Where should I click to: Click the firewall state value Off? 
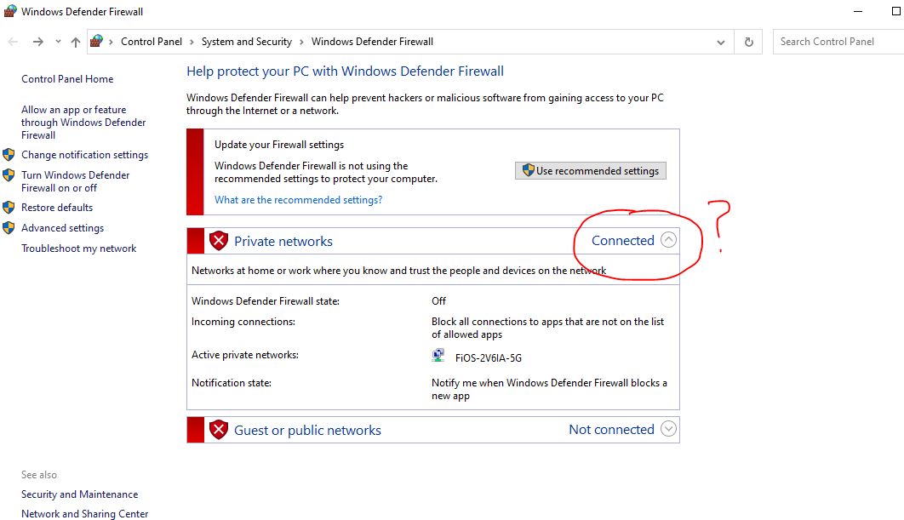(x=438, y=301)
